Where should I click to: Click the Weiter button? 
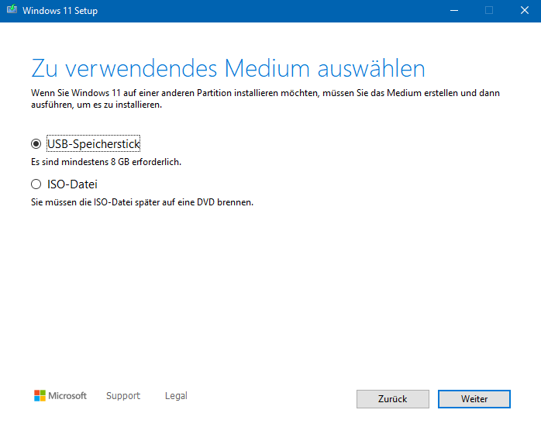click(x=474, y=399)
